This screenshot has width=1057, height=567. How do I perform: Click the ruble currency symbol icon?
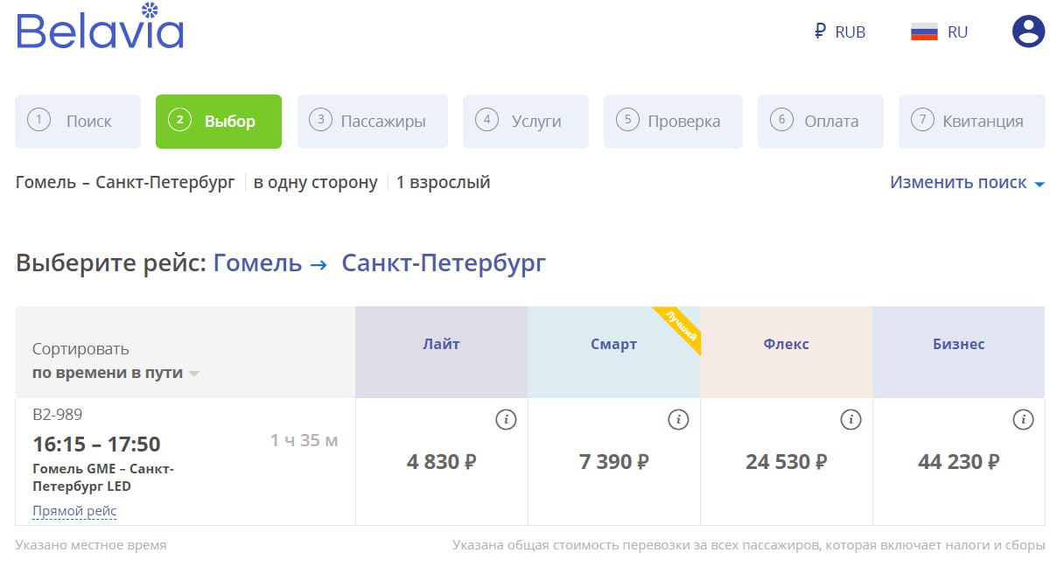[x=820, y=32]
